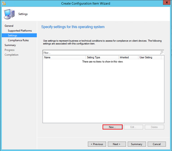This screenshot has height=151, width=172.
Task: Sort the list by the Name column
Action: 64,57
